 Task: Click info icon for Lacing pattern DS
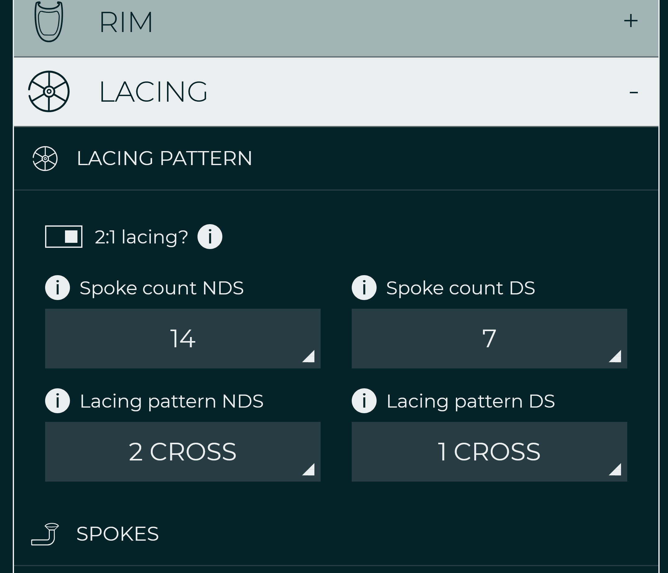coord(364,401)
